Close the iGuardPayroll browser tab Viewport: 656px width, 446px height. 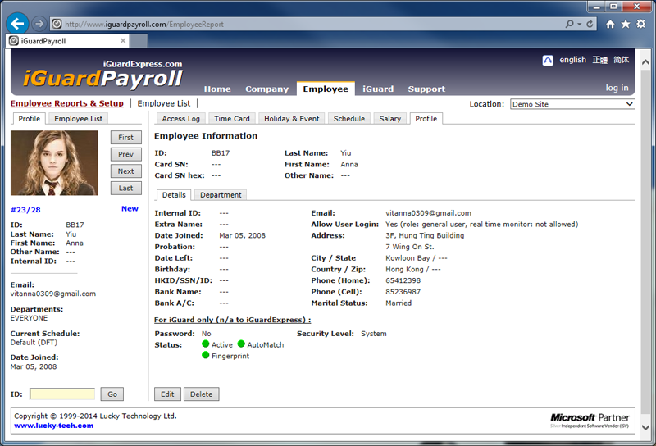click(x=123, y=41)
